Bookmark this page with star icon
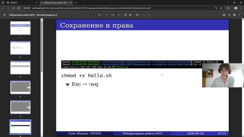This screenshot has width=244, height=137. (221, 8)
